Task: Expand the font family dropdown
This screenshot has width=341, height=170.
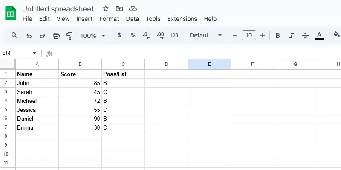Action: point(206,36)
